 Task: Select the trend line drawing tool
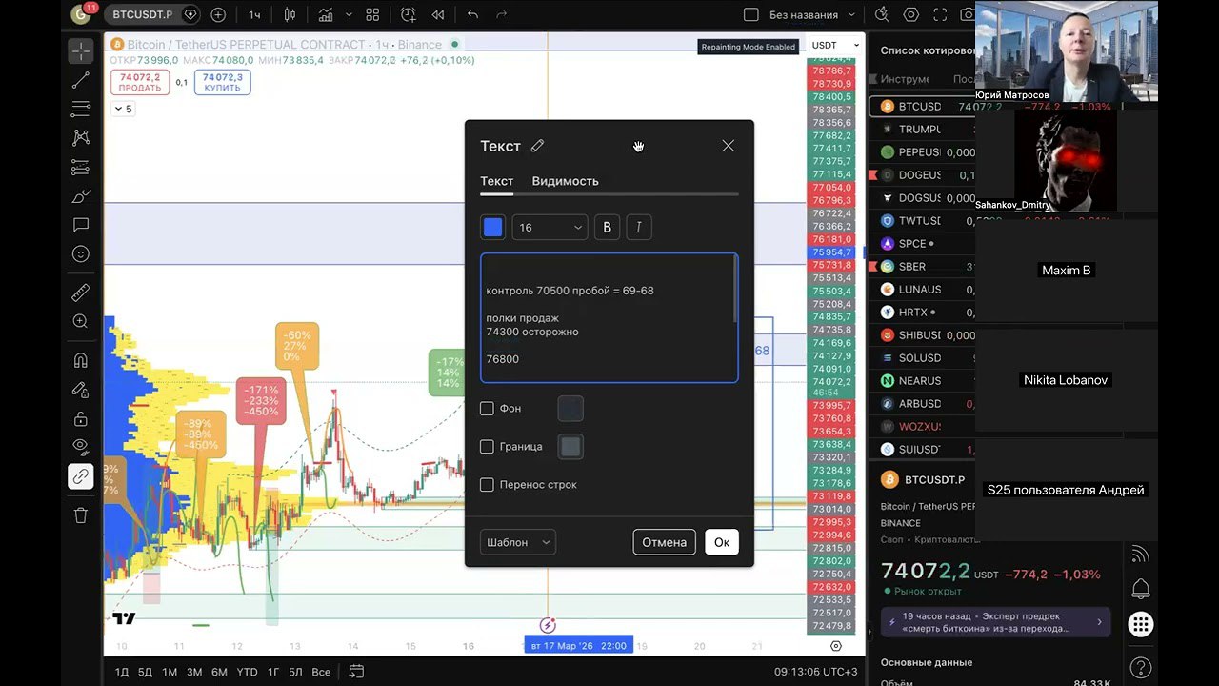pyautogui.click(x=81, y=80)
